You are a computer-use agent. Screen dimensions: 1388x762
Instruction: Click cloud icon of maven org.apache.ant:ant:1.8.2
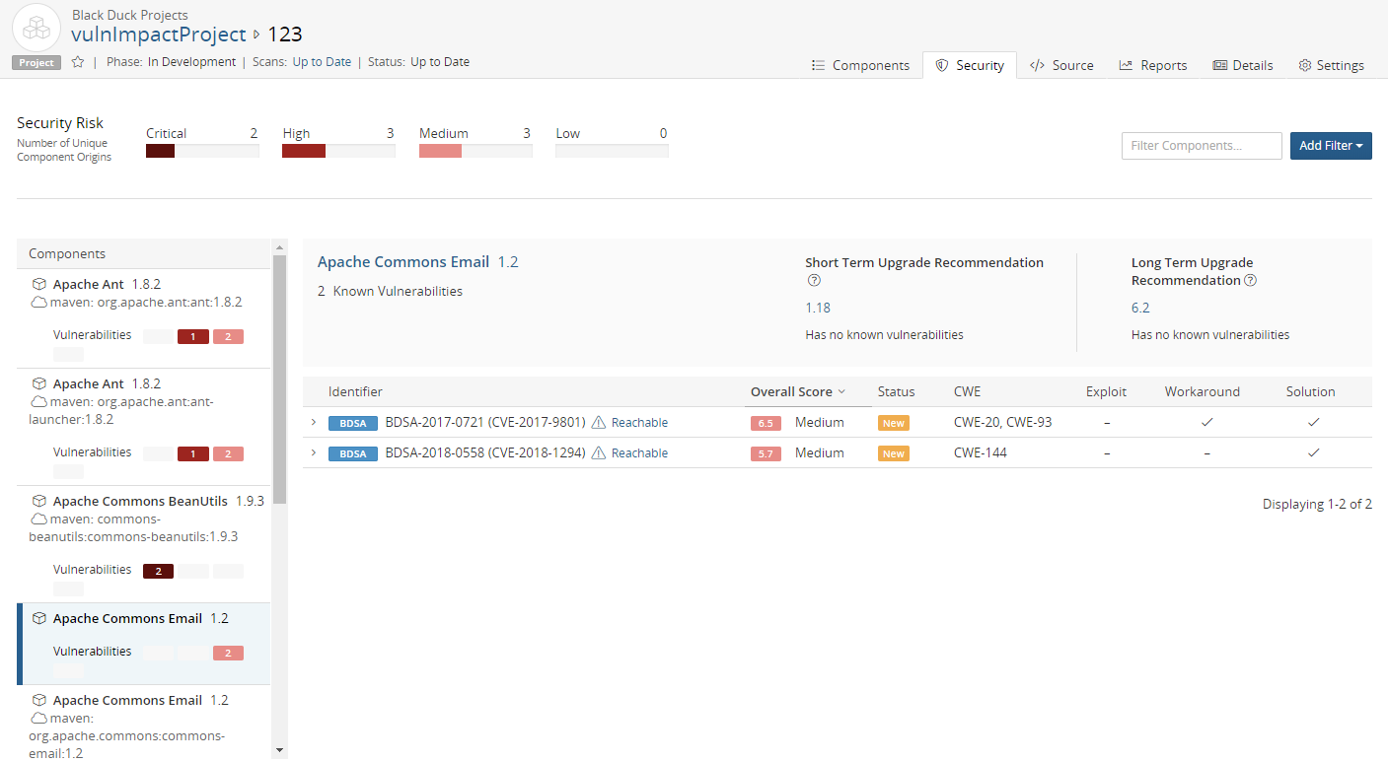[x=38, y=303]
